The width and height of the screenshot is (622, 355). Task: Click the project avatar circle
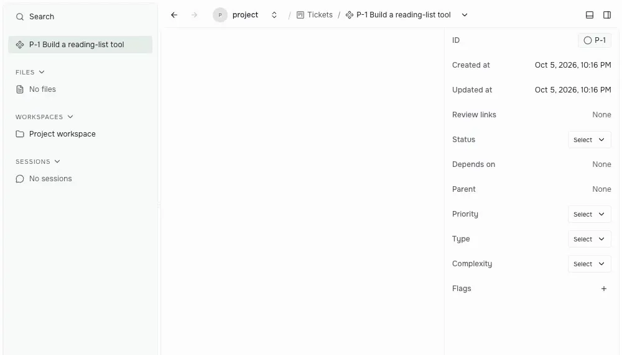click(220, 15)
